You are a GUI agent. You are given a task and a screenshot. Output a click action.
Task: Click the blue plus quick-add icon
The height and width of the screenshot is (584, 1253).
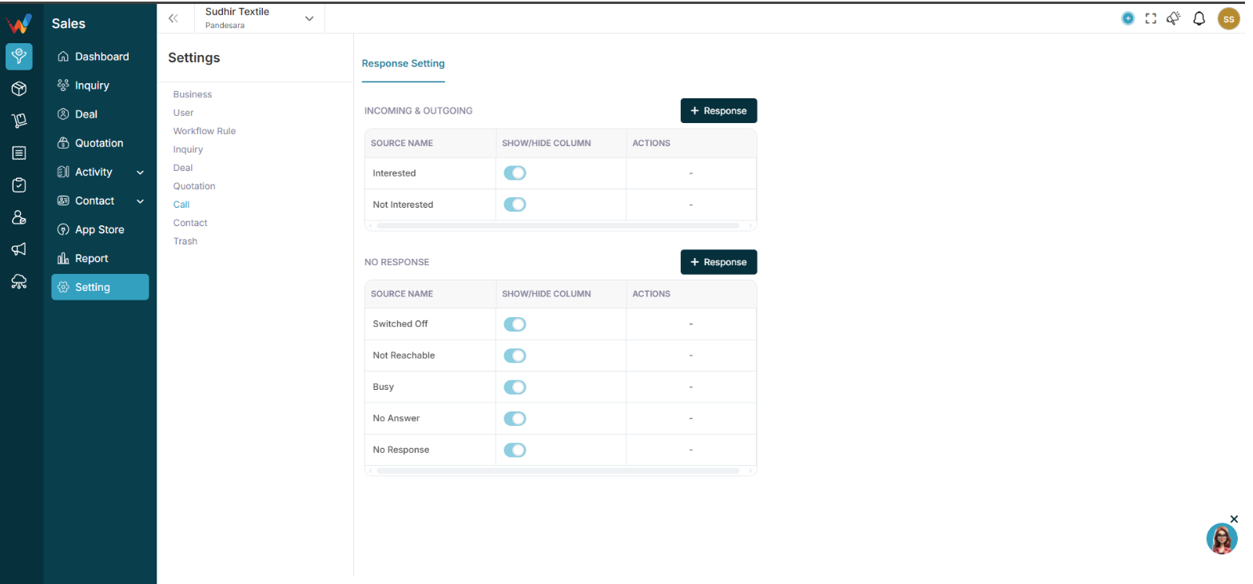click(1128, 18)
